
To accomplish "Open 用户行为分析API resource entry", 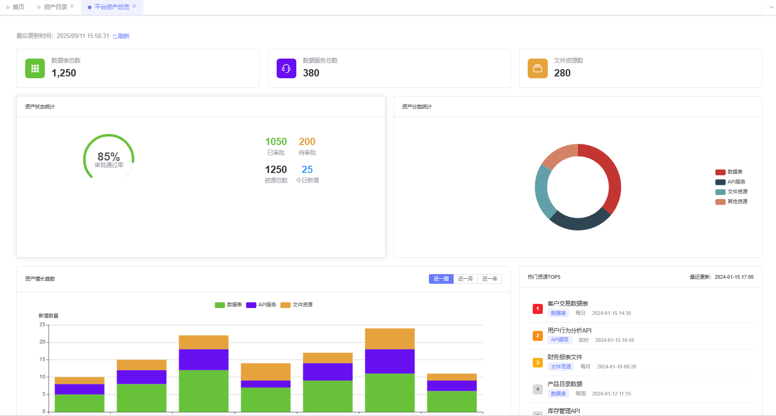I will click(569, 330).
